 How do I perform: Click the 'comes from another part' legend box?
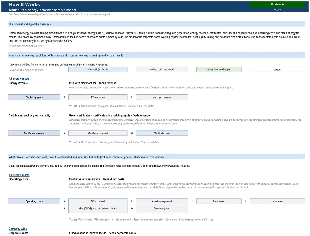click(219, 69)
